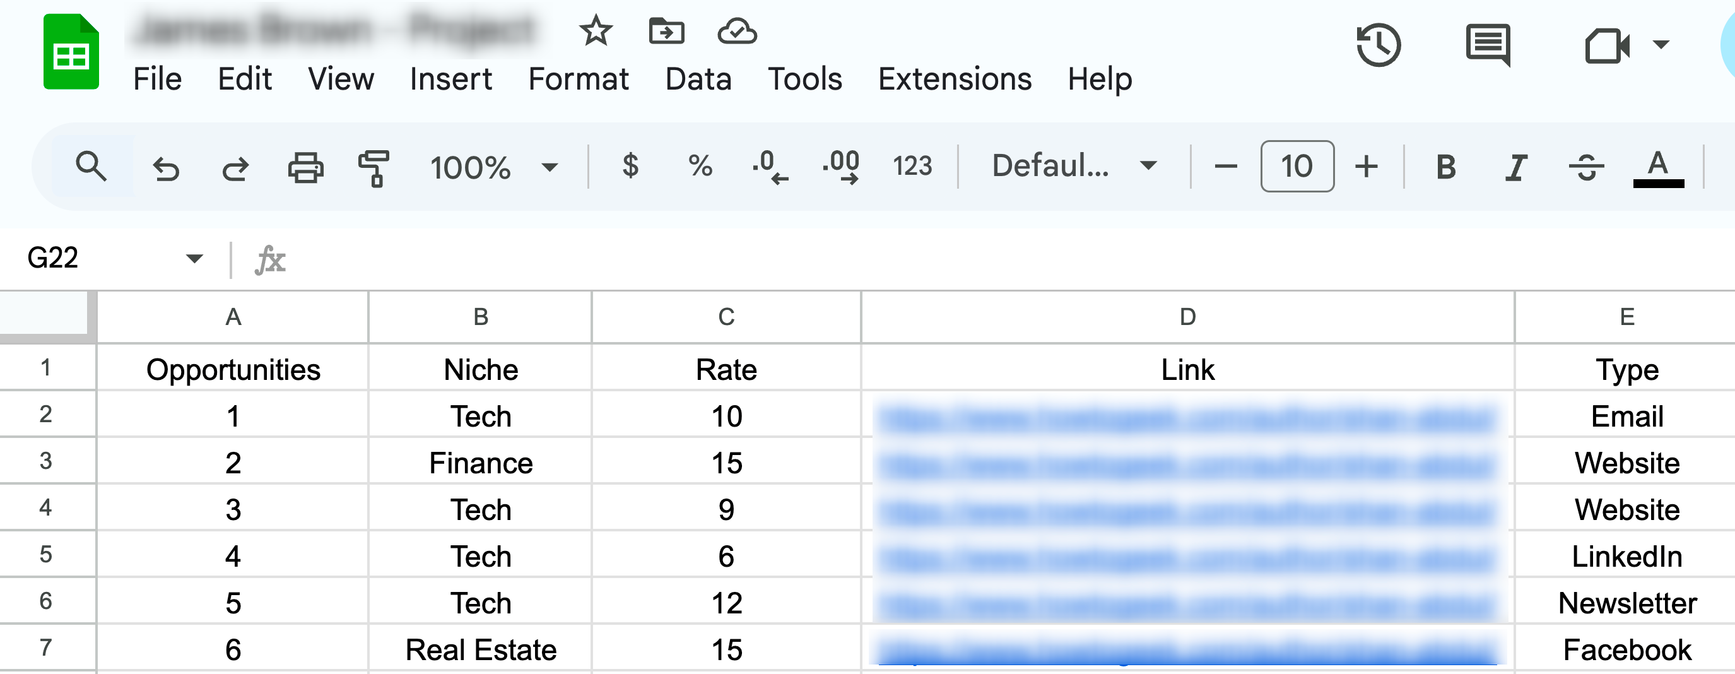This screenshot has width=1735, height=674.
Task: Star this spreadsheet document
Action: (596, 31)
